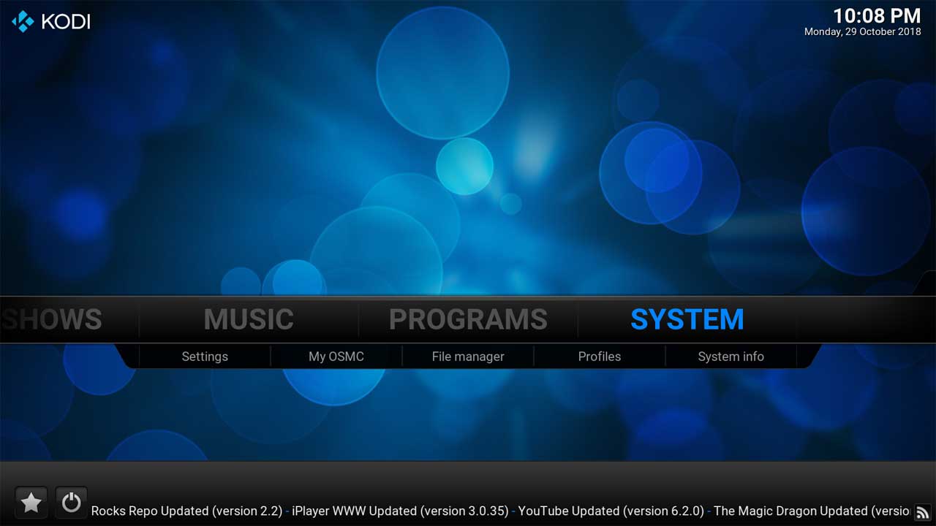
Task: Select the SYSTEM main menu item
Action: [x=687, y=319]
